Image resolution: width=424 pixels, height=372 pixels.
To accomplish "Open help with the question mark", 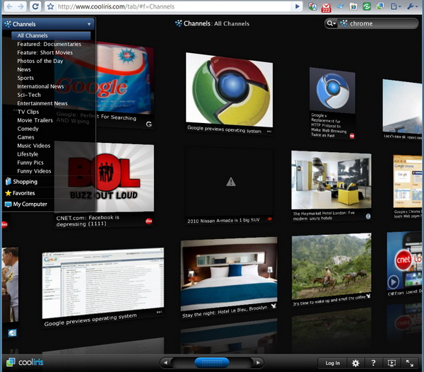I will tap(373, 363).
